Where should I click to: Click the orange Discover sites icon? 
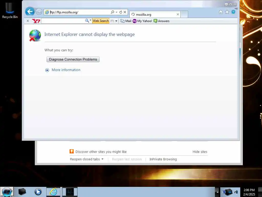pyautogui.click(x=72, y=151)
